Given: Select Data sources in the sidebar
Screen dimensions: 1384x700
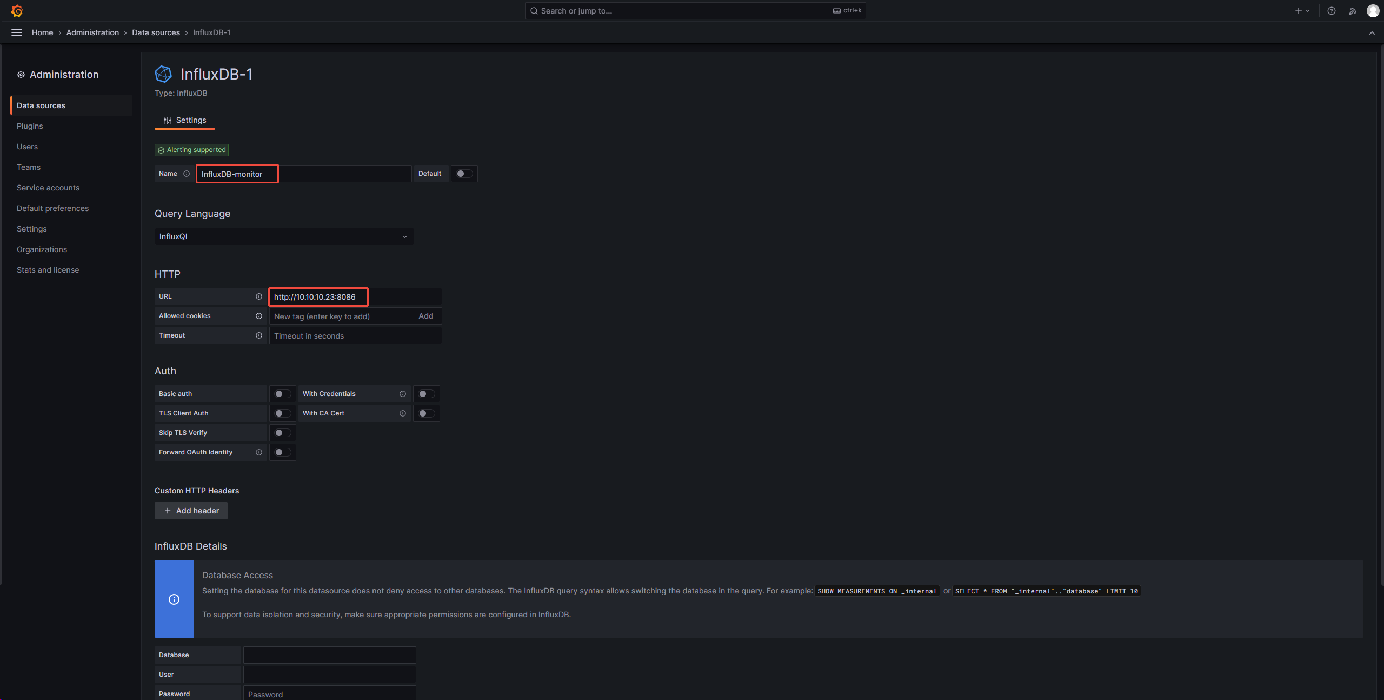Looking at the screenshot, I should (x=71, y=105).
